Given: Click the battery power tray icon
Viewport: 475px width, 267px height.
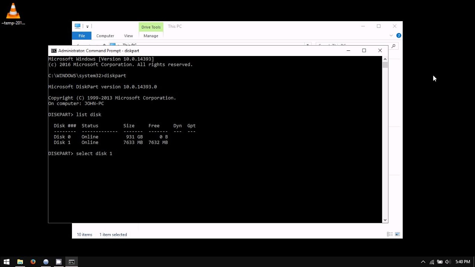Looking at the screenshot, I should tap(440, 262).
